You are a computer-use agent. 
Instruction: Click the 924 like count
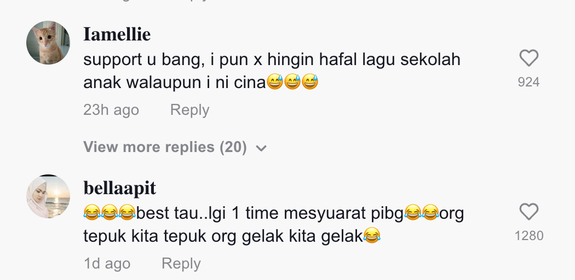point(528,82)
